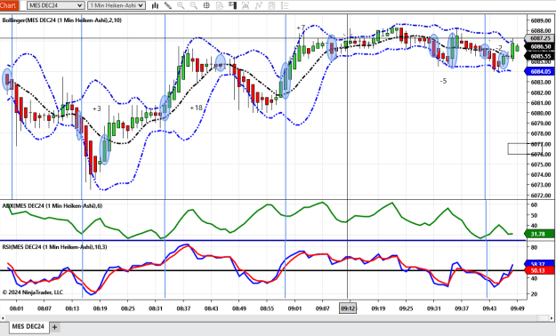
Task: Click the +18 chart annotation
Action: click(196, 108)
